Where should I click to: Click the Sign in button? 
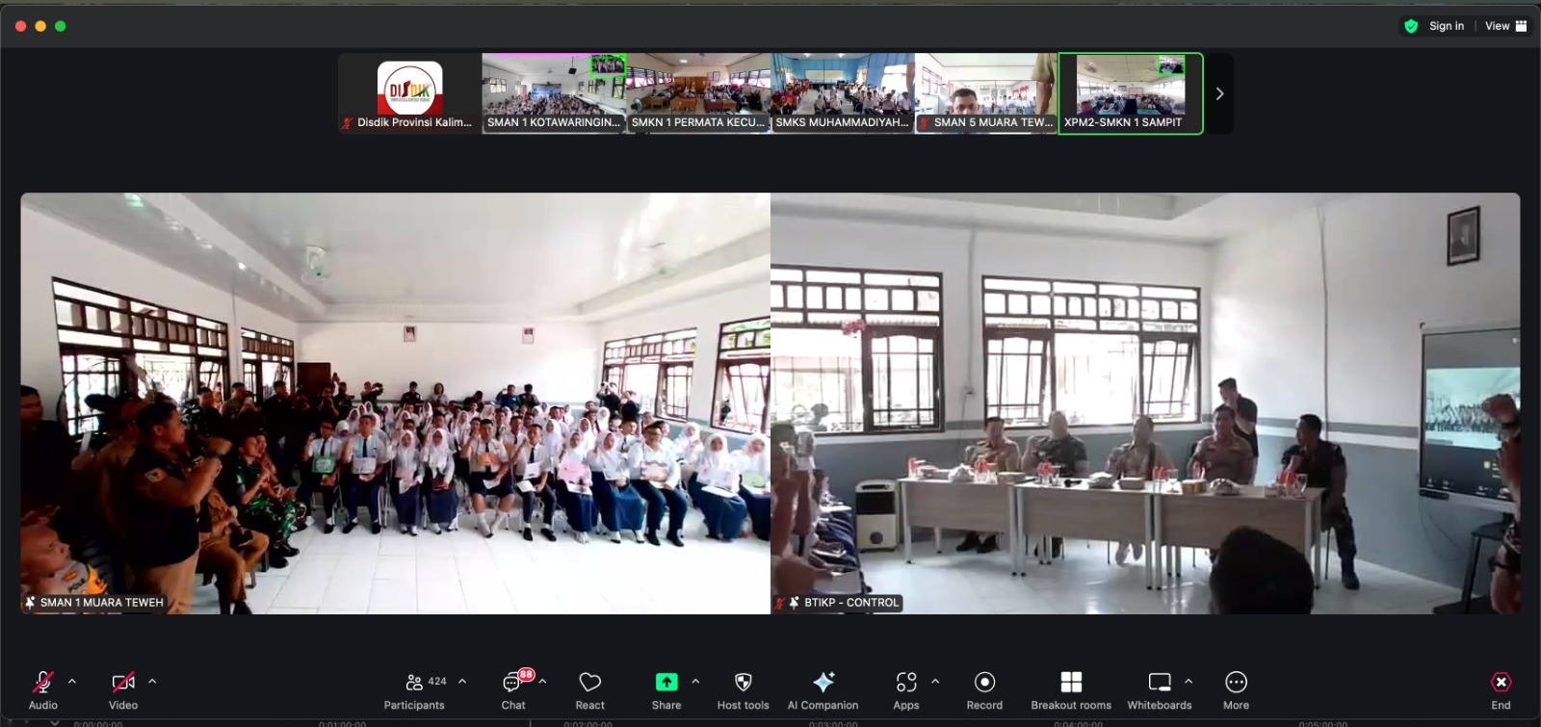[x=1446, y=26]
